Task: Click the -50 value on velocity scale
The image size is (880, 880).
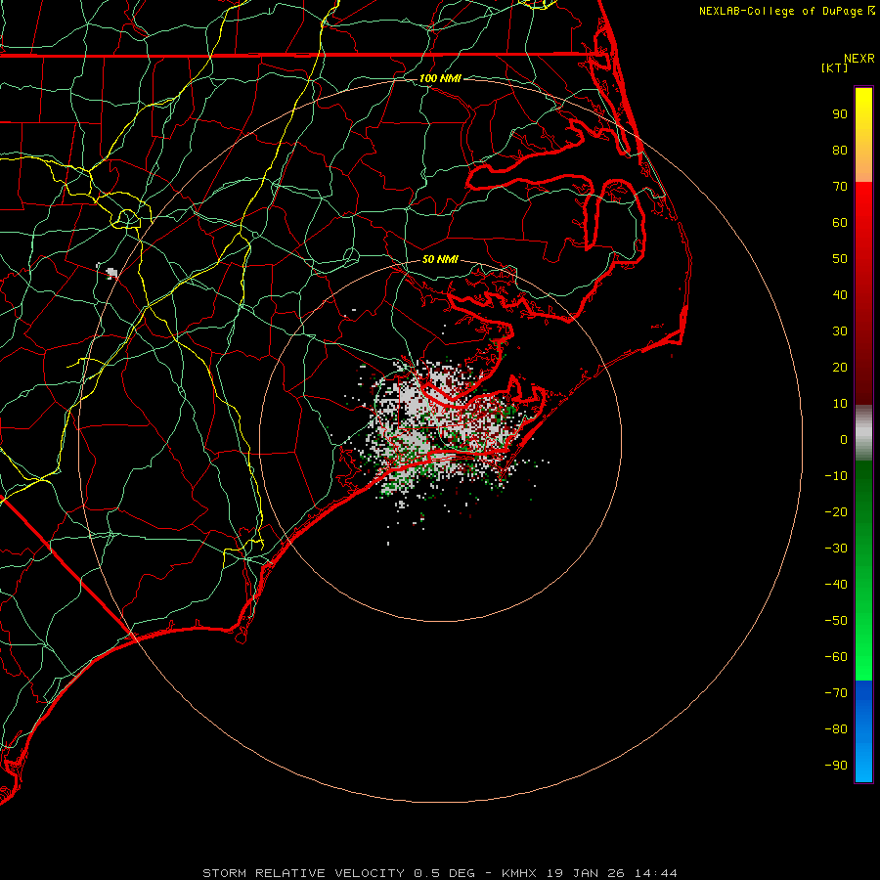Action: (836, 621)
